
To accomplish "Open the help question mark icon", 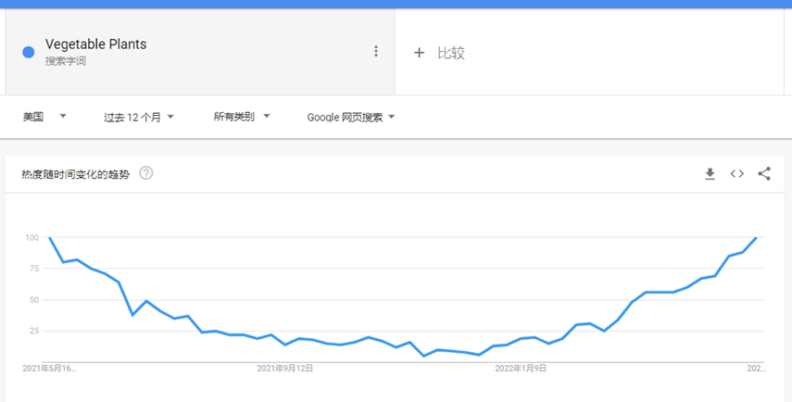I will tap(145, 173).
